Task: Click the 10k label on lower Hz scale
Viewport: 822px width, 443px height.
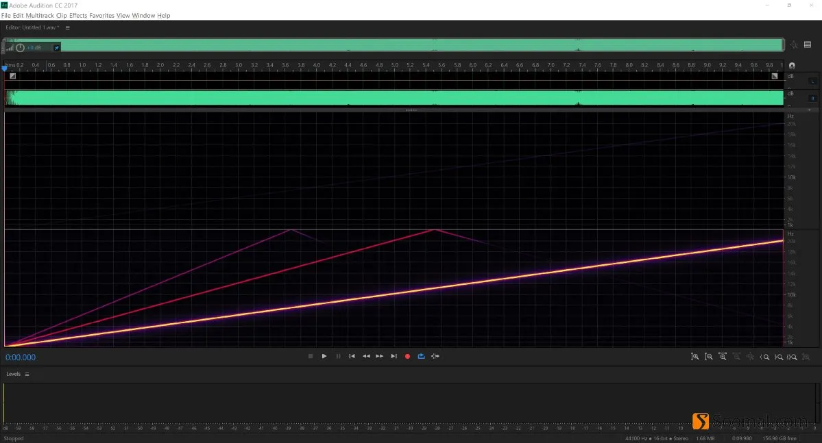Action: coord(792,295)
